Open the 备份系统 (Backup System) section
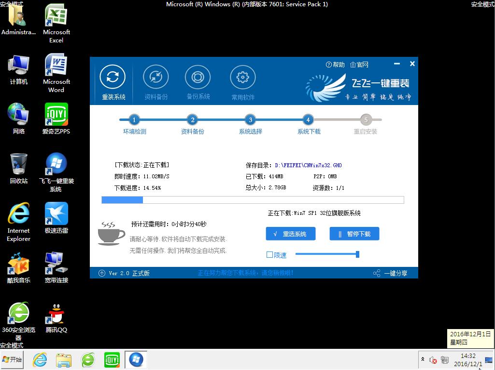The image size is (495, 370). click(198, 82)
